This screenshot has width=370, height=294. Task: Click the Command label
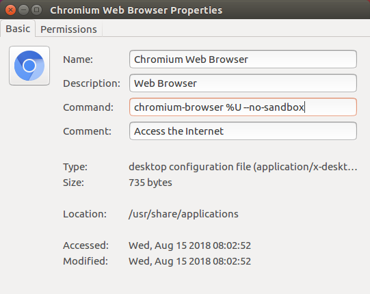pyautogui.click(x=88, y=107)
